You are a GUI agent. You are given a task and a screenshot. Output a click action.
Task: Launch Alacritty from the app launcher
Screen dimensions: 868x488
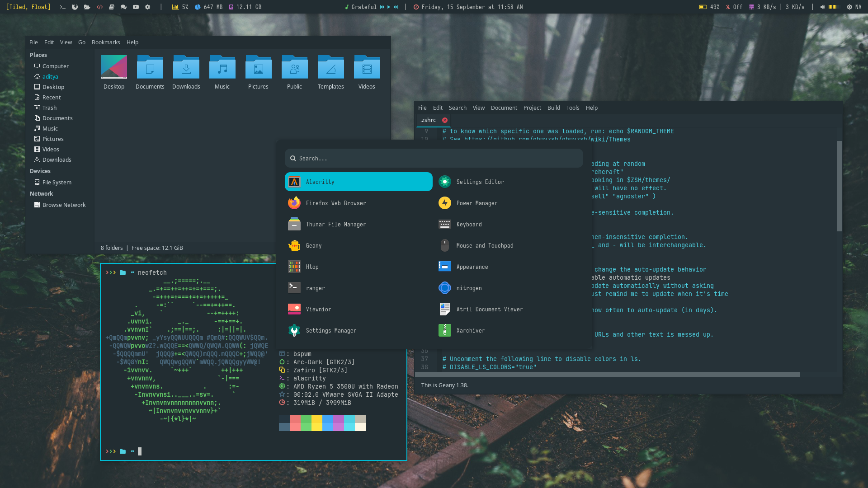point(359,182)
